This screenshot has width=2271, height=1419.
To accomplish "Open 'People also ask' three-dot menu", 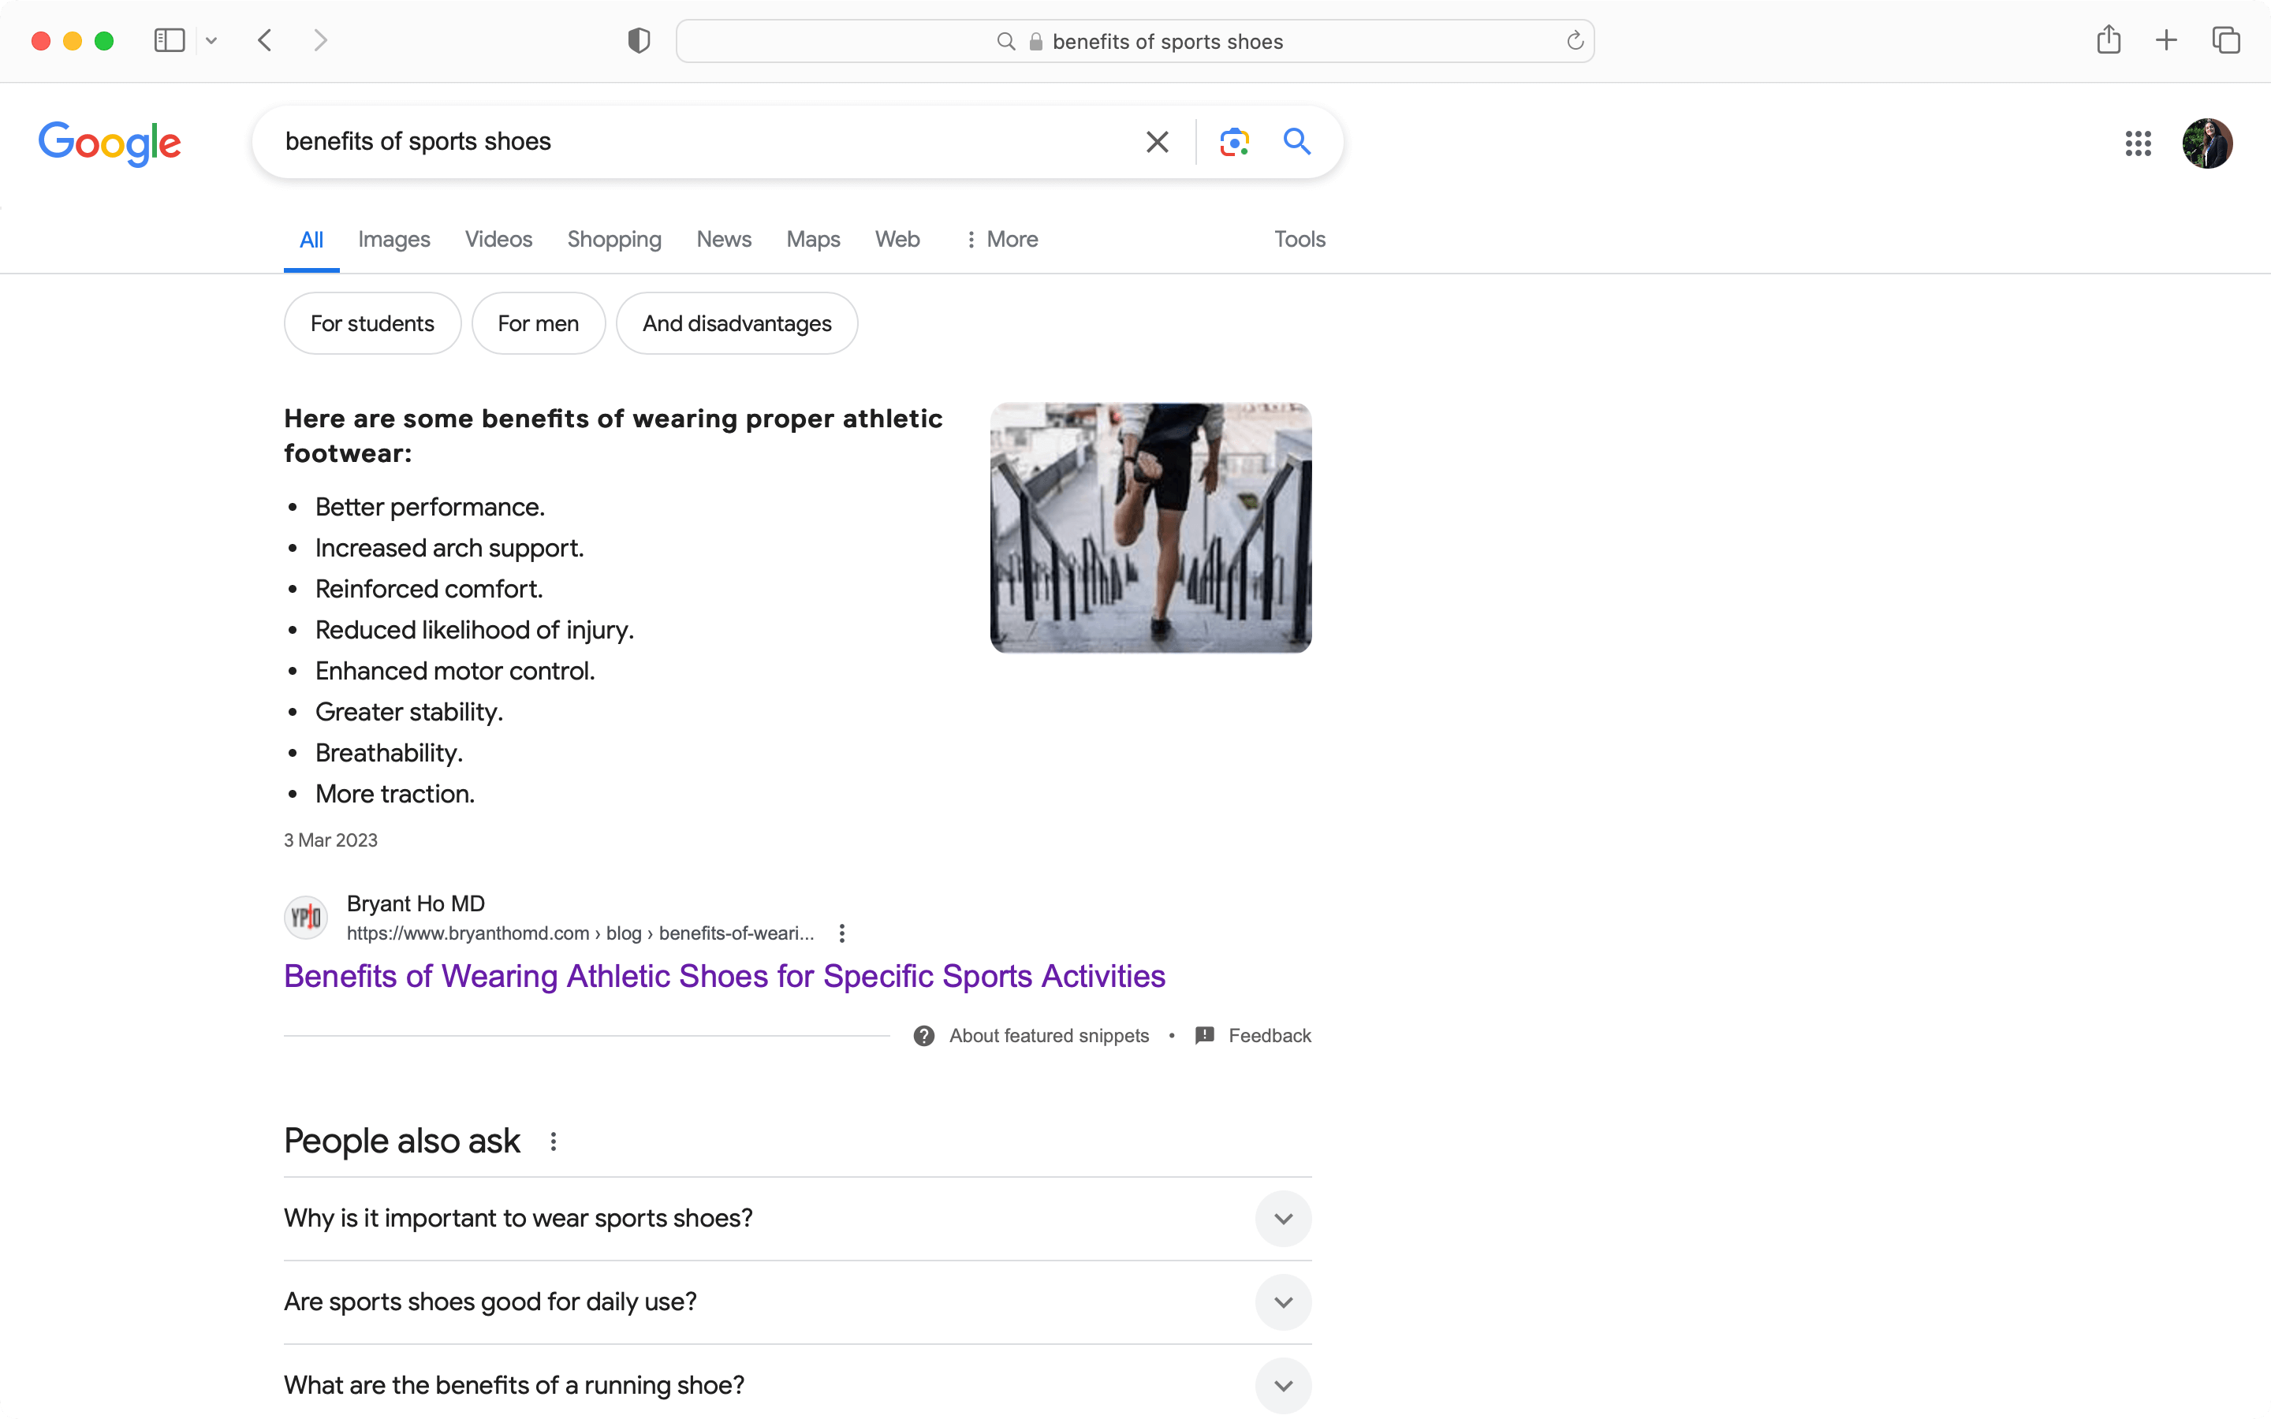I will coord(554,1142).
